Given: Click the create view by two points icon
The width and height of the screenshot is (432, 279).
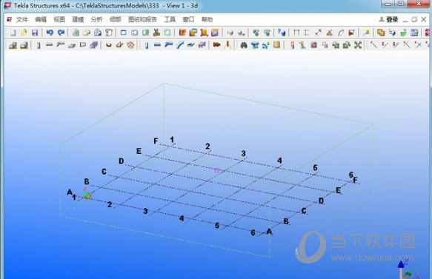Looking at the screenshot, I should click(x=134, y=33).
